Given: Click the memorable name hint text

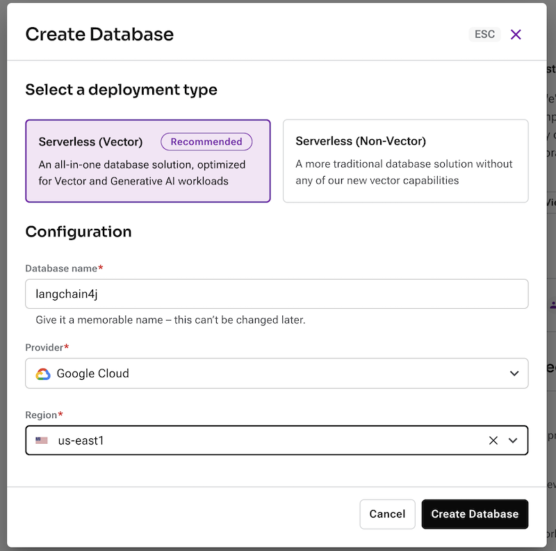Looking at the screenshot, I should pos(170,320).
